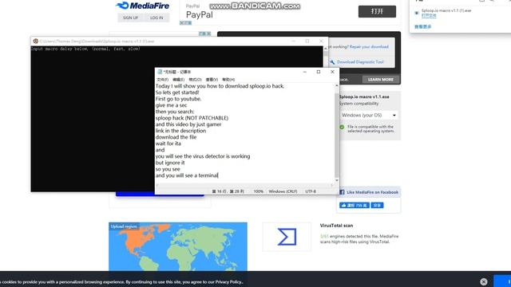
Task: Click the MediaFire logo
Action: [142, 6]
